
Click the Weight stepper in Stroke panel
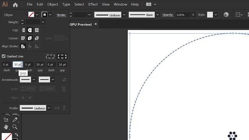click(23, 22)
